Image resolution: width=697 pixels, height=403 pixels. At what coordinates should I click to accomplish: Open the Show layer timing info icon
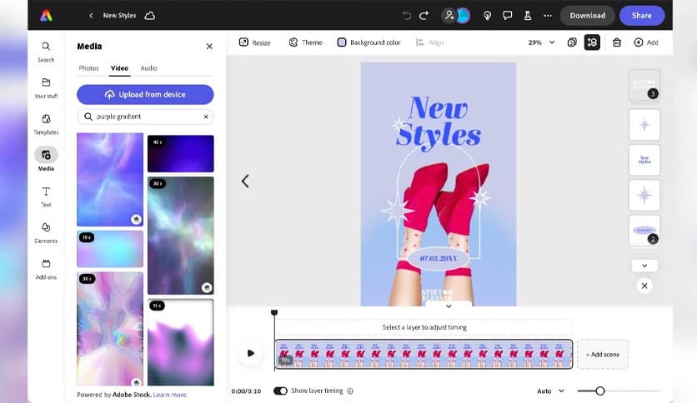point(350,391)
